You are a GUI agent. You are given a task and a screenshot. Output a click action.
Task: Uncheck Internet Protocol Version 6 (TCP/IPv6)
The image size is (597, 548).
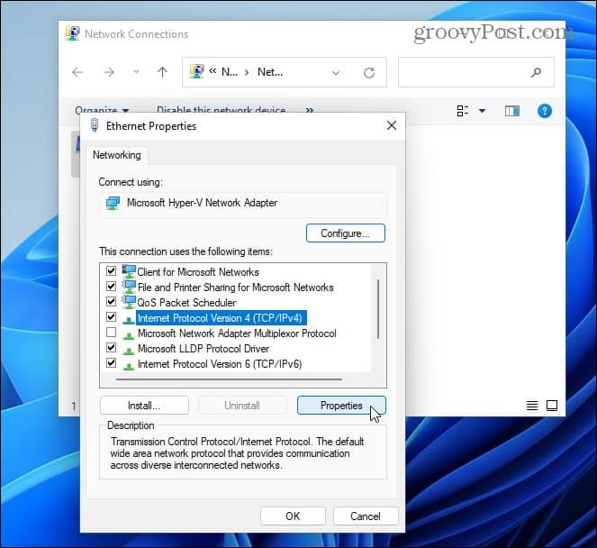(x=111, y=363)
